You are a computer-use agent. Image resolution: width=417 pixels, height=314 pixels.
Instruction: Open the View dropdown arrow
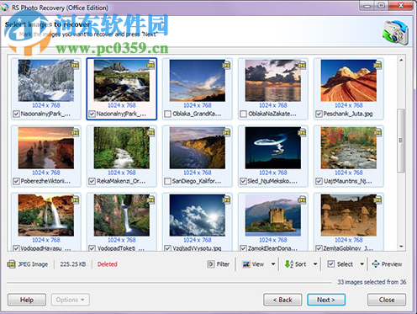coord(273,264)
